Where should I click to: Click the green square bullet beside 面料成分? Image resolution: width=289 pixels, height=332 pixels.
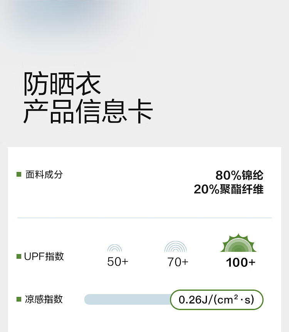pos(19,174)
